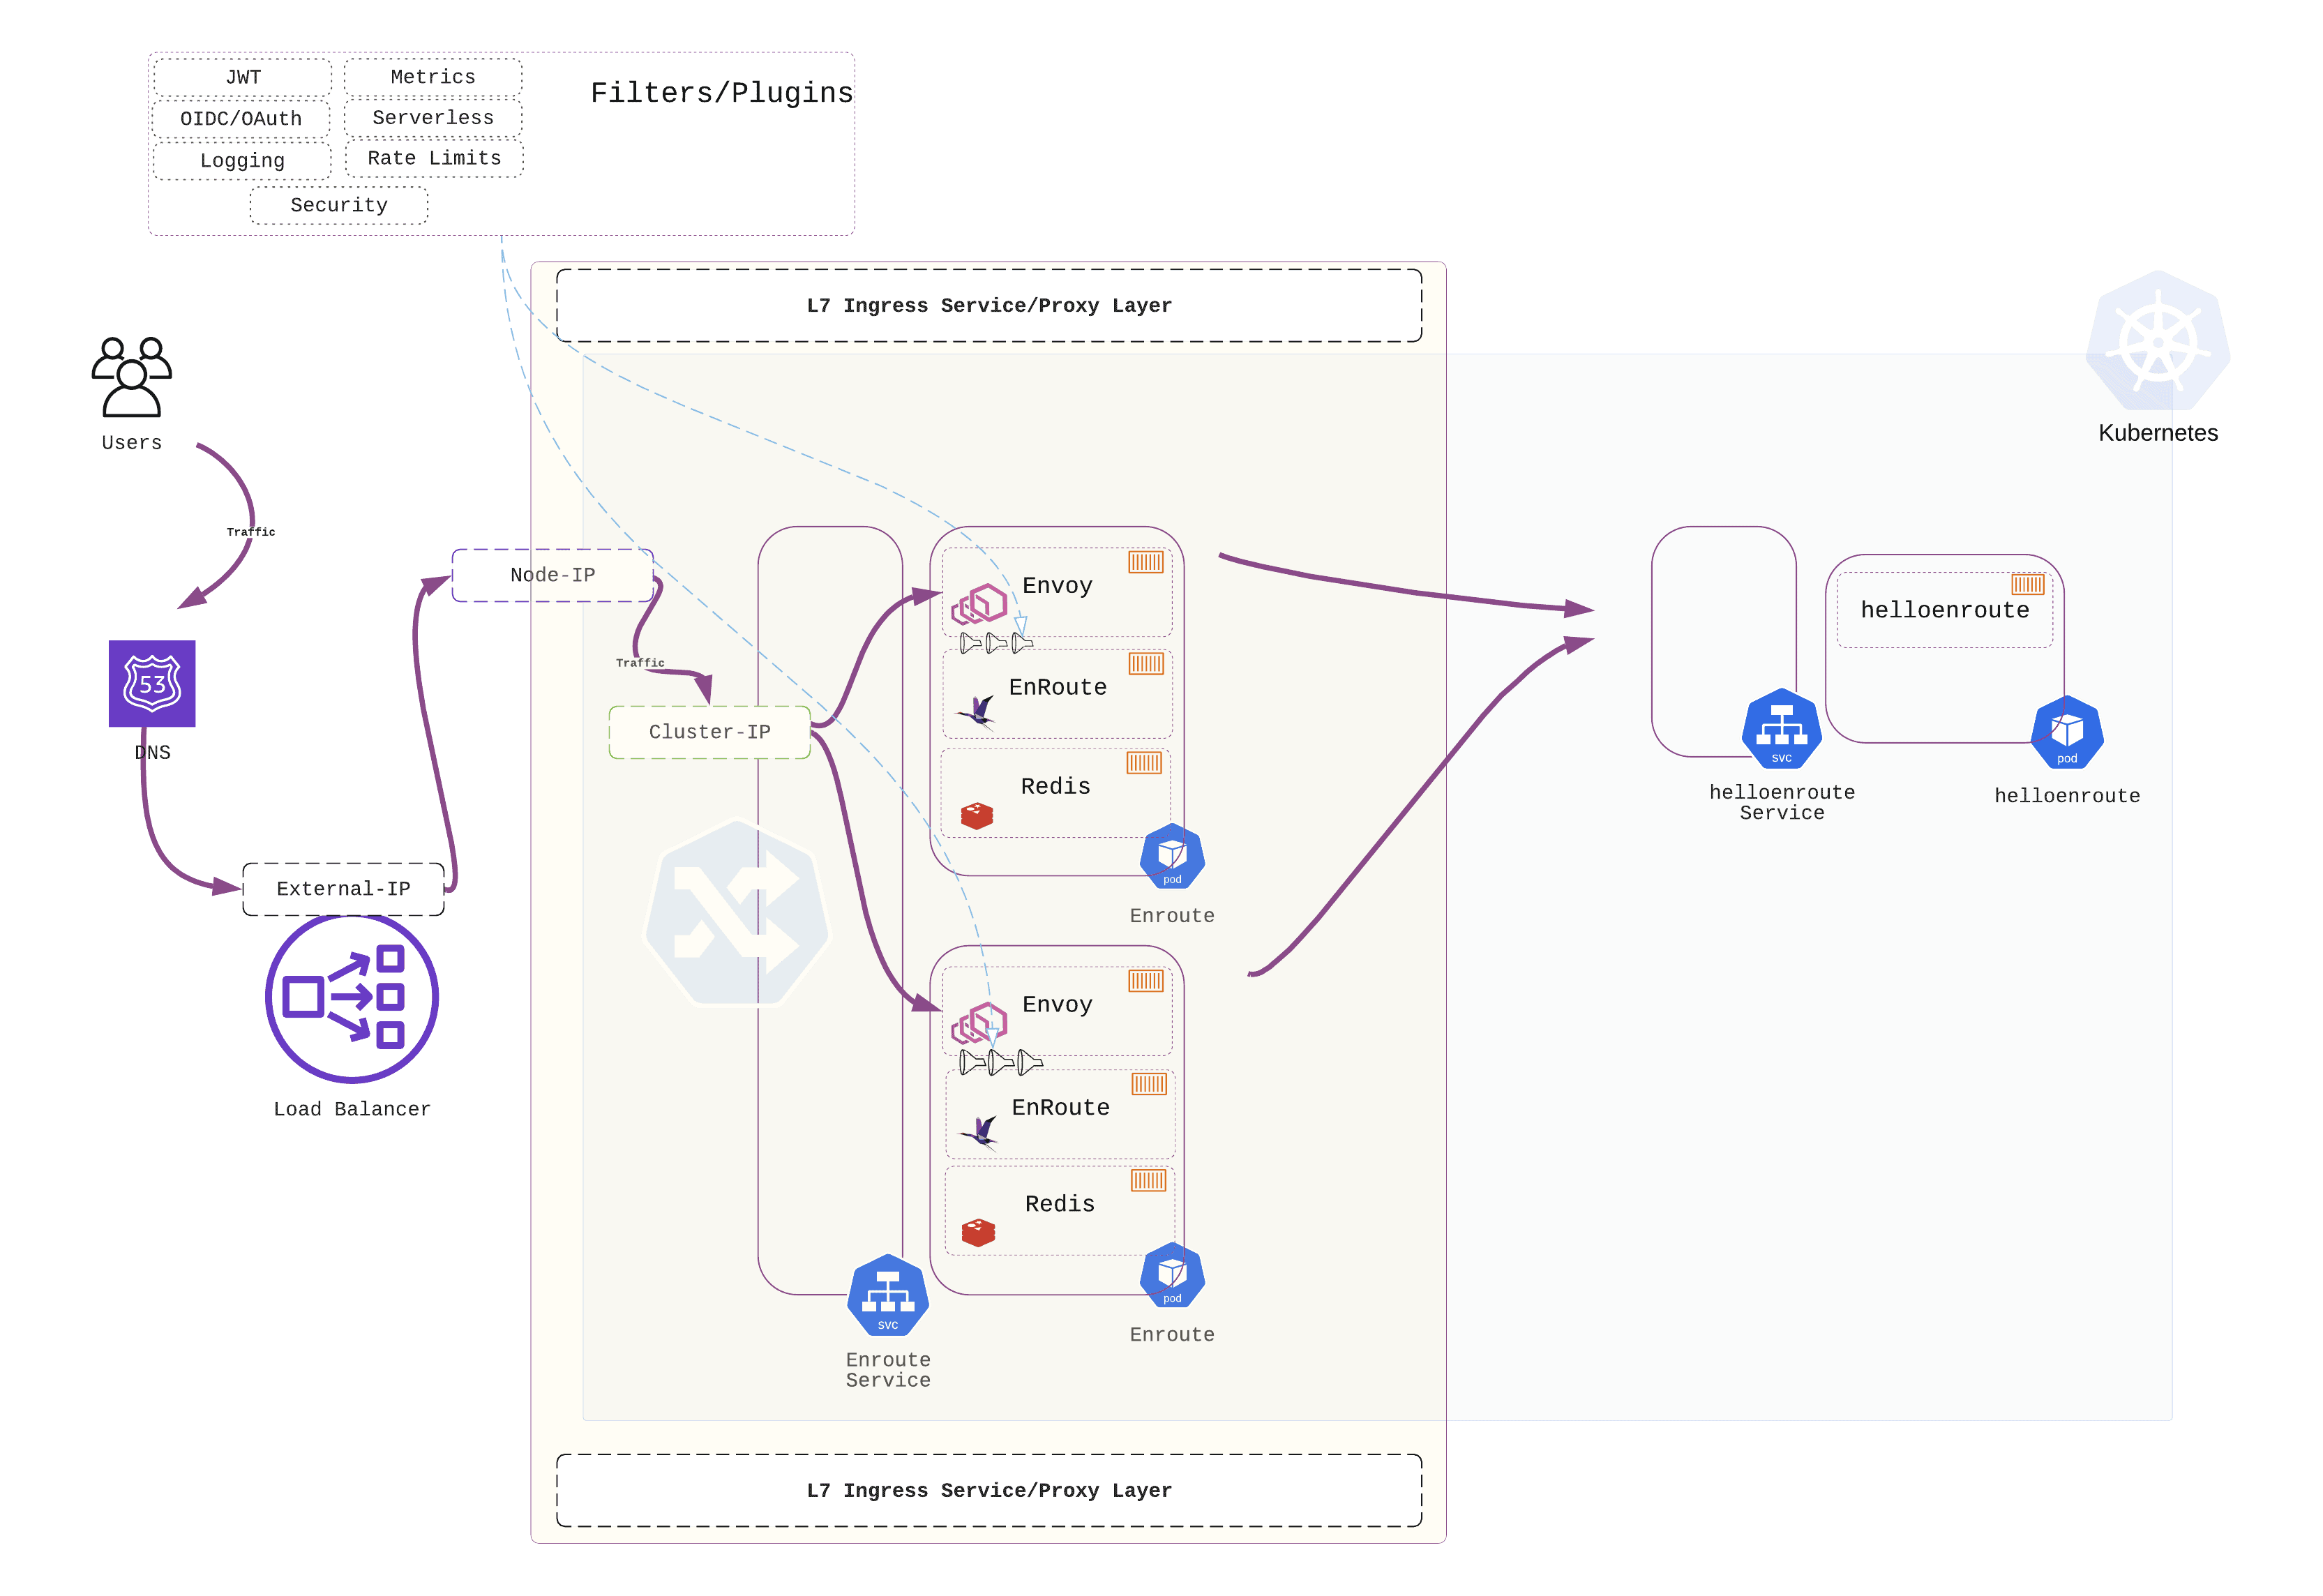The width and height of the screenshot is (2323, 1596).
Task: Click the lower Redis red cube icon
Action: (978, 1232)
